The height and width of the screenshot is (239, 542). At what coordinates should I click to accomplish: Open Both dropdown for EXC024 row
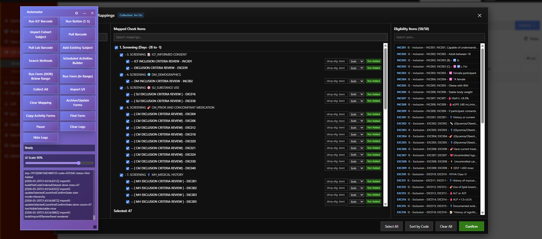click(357, 155)
